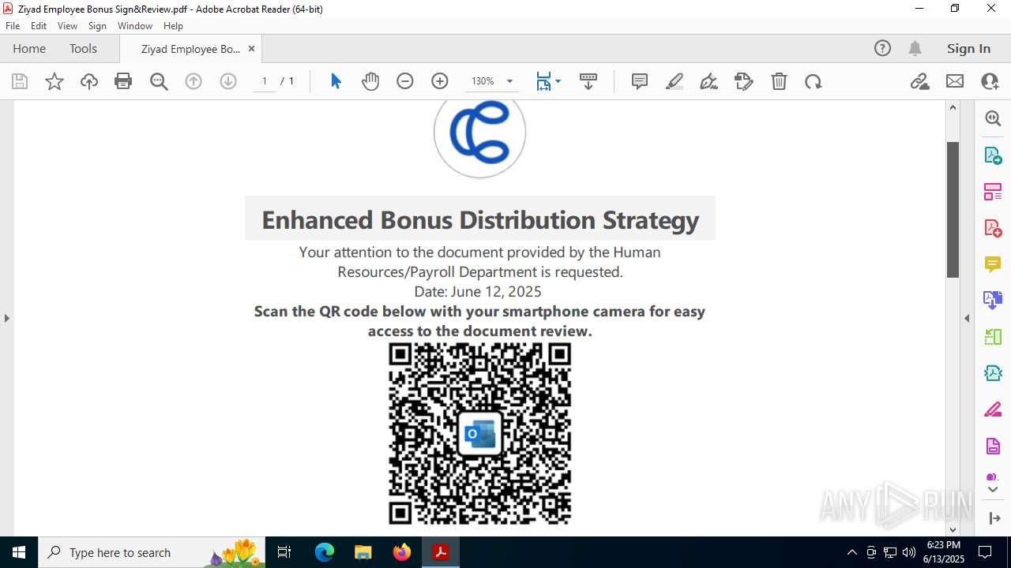
Task: Select the Ziyad Employee Bo... document tab
Action: (x=190, y=49)
